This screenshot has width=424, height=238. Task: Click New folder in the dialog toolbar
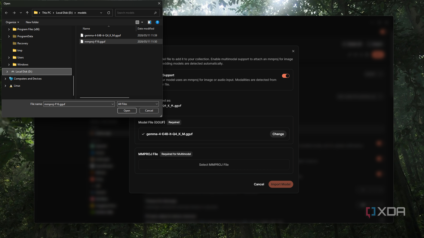[x=32, y=22]
